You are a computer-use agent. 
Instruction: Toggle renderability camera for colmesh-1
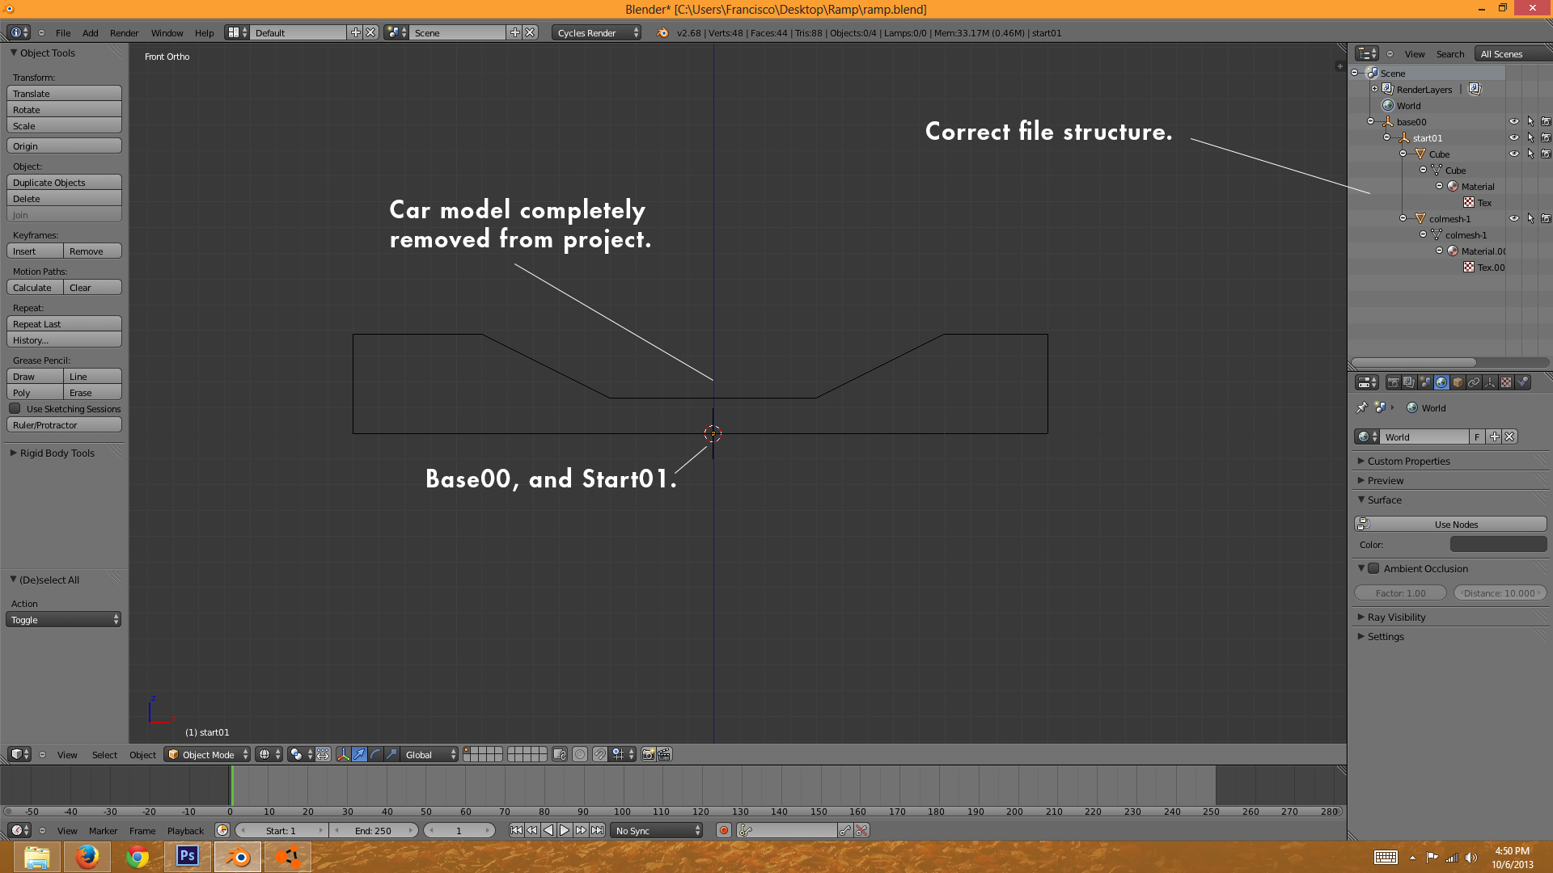point(1546,218)
